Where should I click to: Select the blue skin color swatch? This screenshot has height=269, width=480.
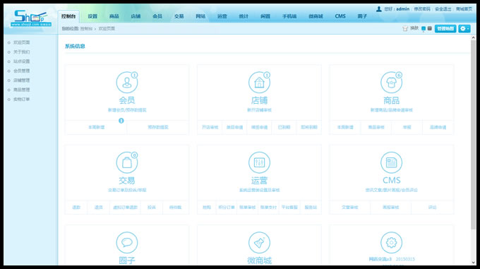click(x=424, y=28)
